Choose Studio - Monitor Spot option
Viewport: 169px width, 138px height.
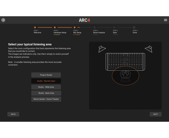[46, 81]
